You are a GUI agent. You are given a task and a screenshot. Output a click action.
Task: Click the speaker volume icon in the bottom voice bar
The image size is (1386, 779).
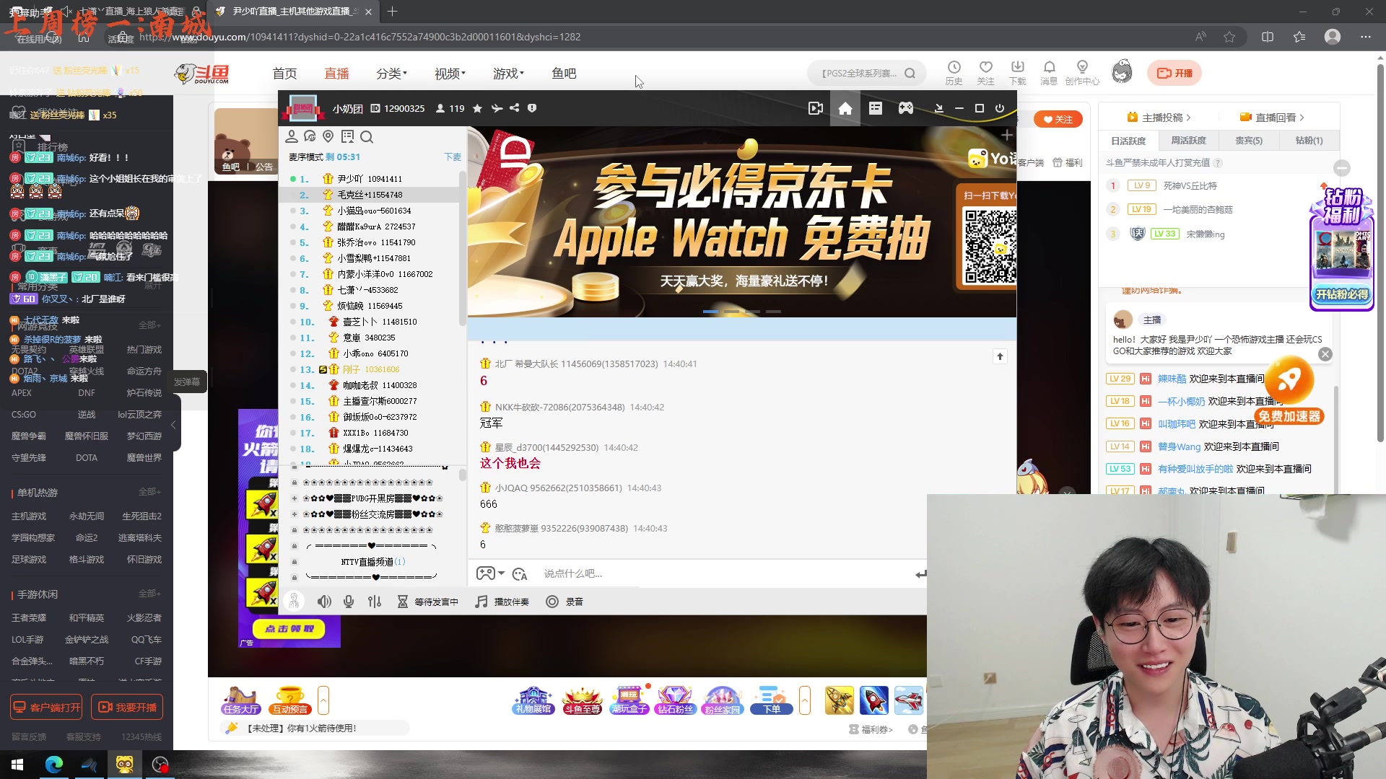(324, 602)
